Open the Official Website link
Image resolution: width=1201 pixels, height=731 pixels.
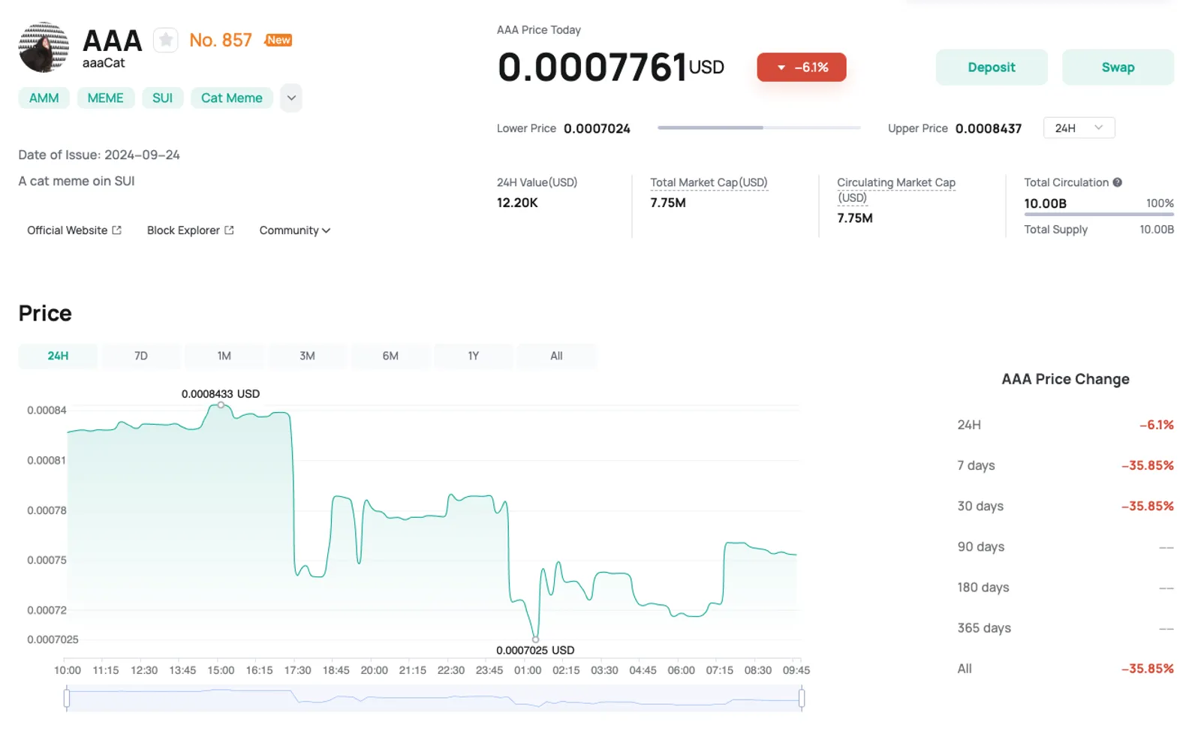click(74, 230)
